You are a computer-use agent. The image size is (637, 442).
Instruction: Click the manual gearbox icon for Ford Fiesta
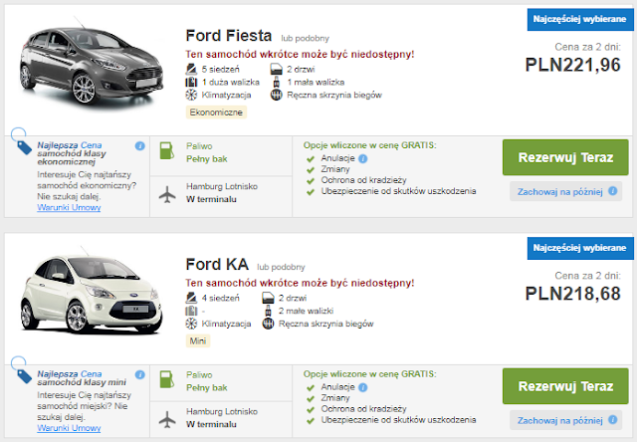(277, 95)
